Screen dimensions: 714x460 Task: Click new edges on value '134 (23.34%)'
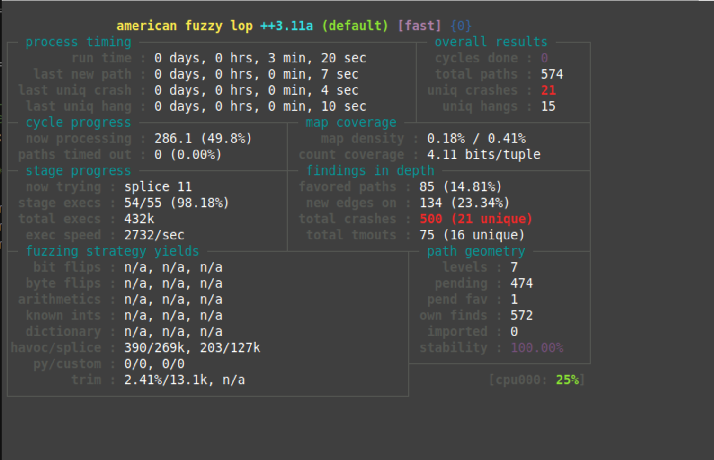pos(464,203)
